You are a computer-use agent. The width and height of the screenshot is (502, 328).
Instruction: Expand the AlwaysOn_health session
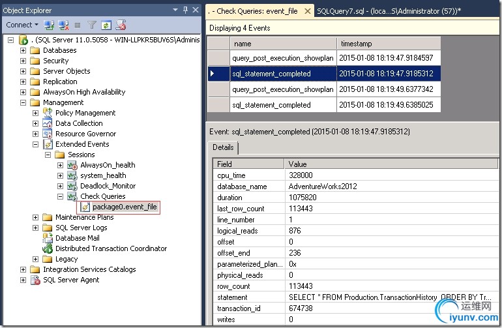pos(60,165)
